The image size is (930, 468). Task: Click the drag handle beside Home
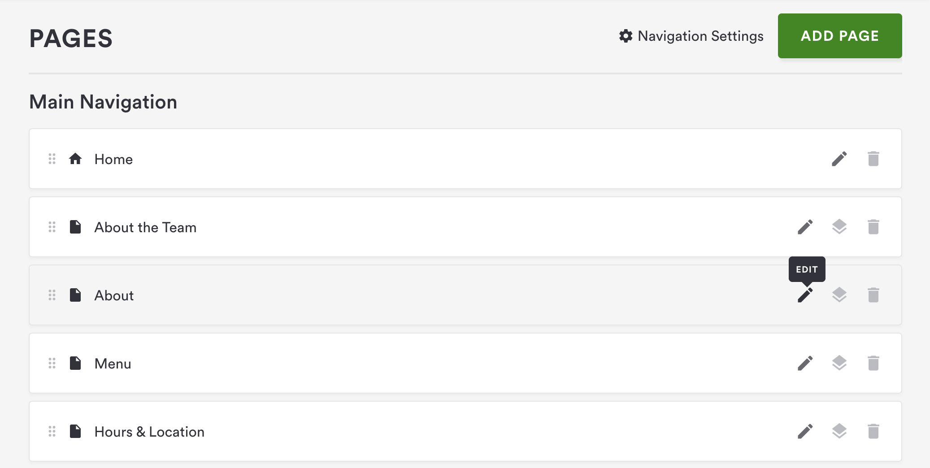point(52,159)
